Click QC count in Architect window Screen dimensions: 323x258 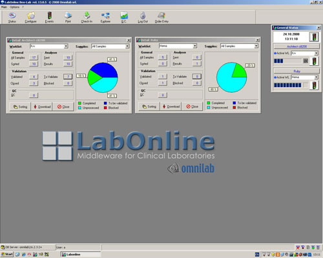(34, 95)
